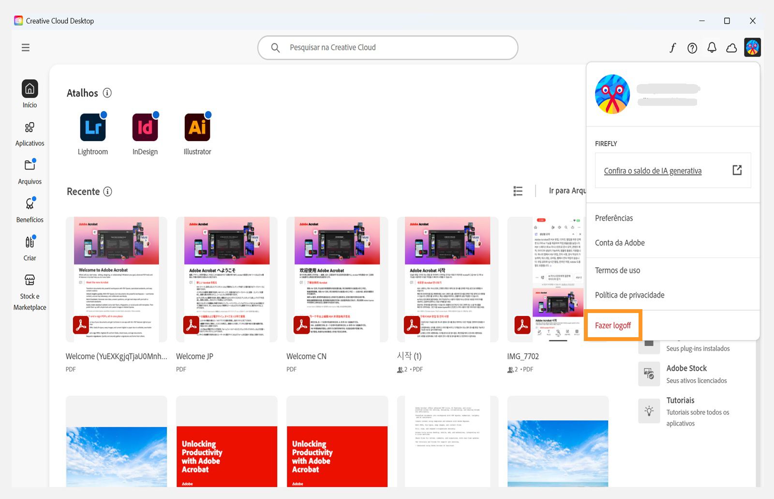The height and width of the screenshot is (499, 774).
Task: Open Welcome (YuEXKgjqTjaU0Mnh... PDF thumbnail
Action: coord(117,279)
